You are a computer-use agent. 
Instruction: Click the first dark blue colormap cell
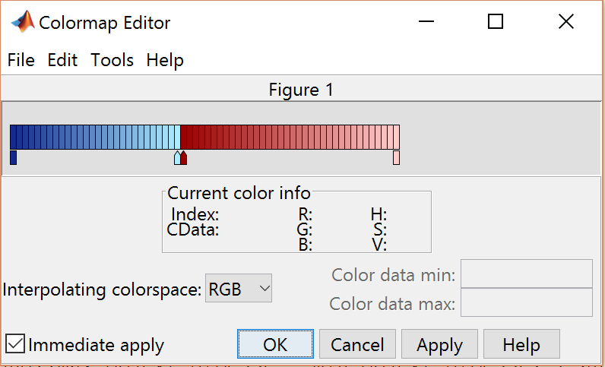click(x=14, y=137)
